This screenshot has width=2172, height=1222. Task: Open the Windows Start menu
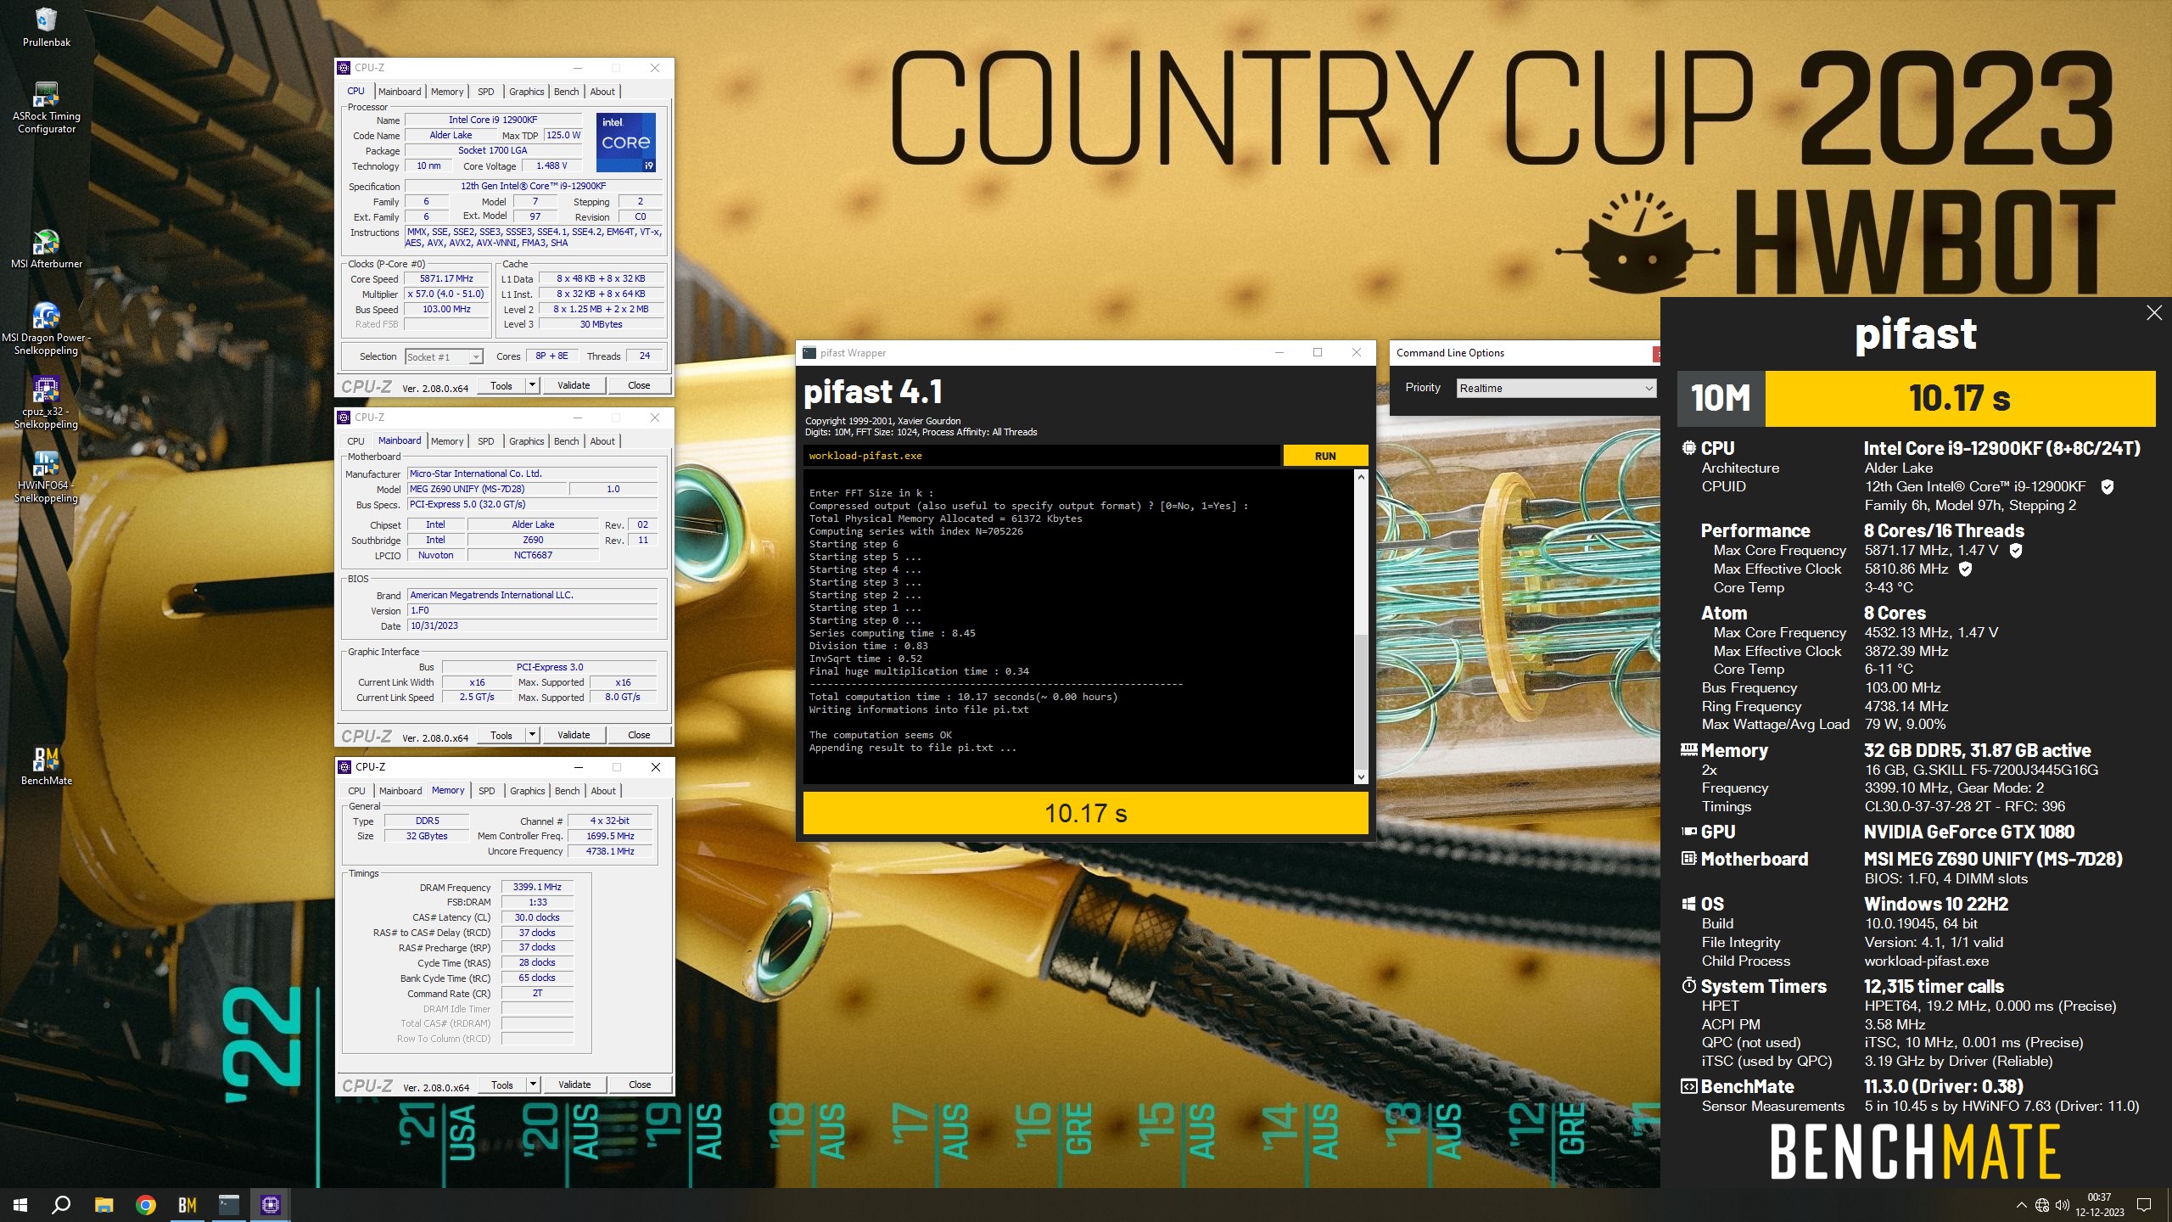(20, 1204)
